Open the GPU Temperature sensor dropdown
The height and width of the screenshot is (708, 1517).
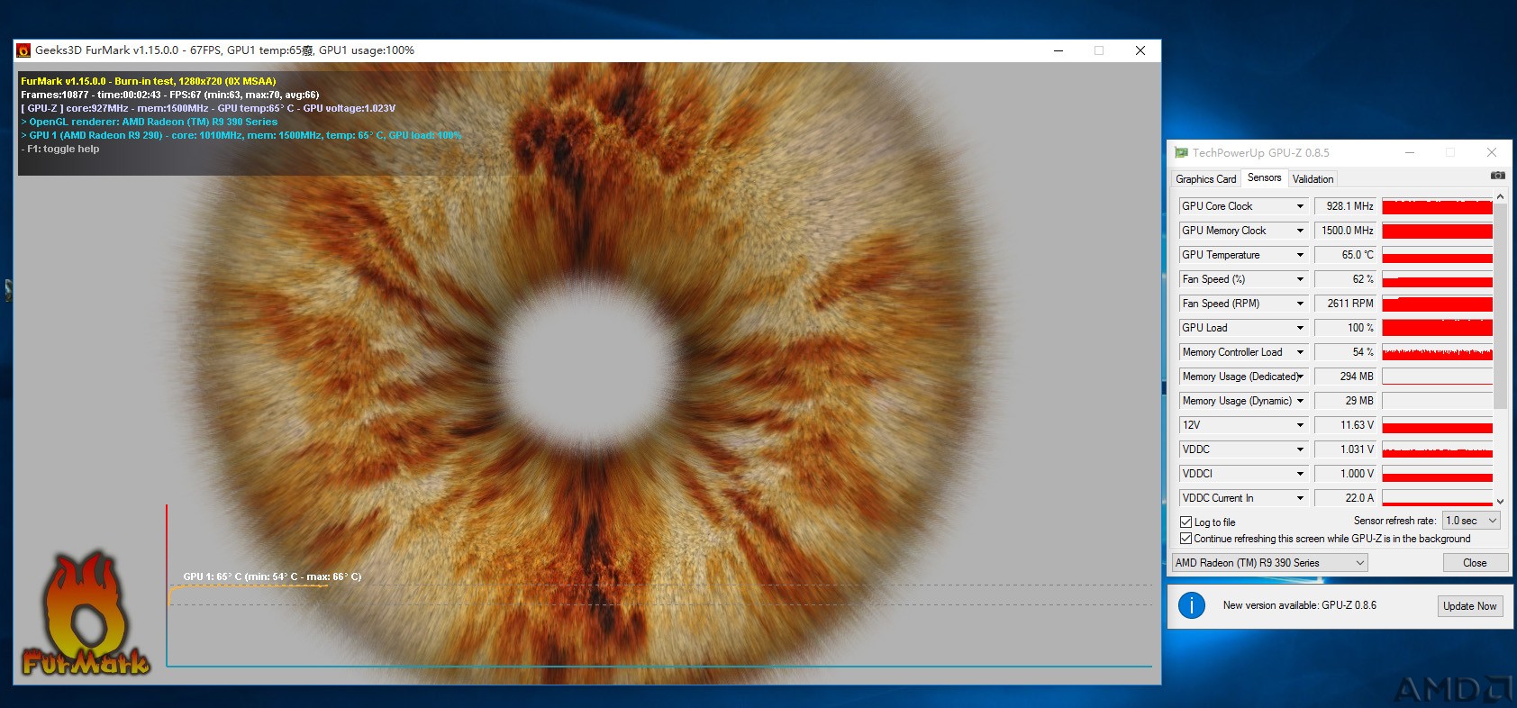coord(1300,255)
